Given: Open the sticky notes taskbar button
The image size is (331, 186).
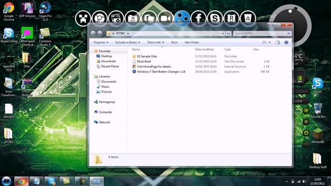Looking at the screenshot, I should pyautogui.click(x=66, y=181).
